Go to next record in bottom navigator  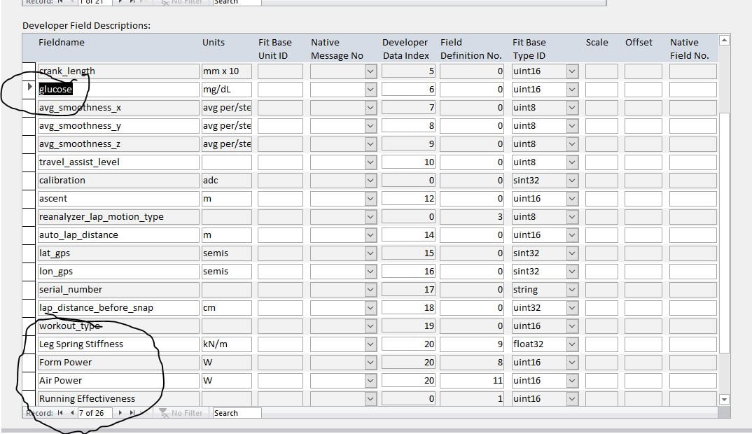click(120, 413)
